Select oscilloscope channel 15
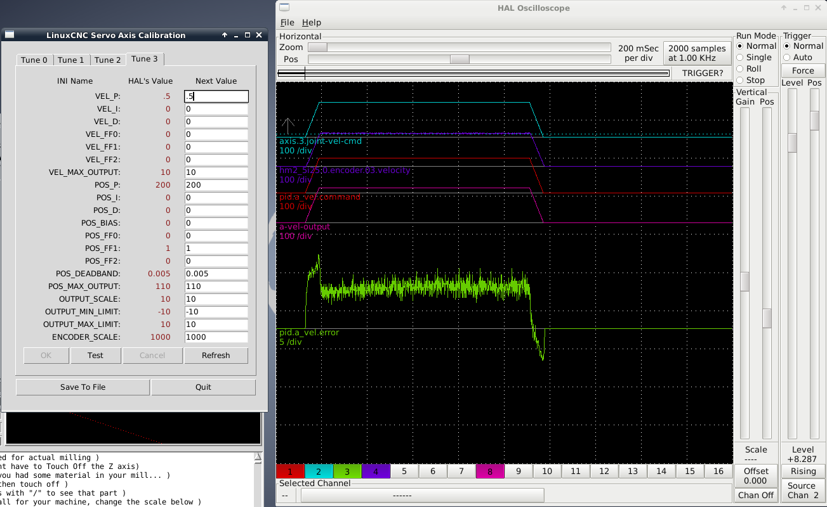The height and width of the screenshot is (507, 827). [x=690, y=472]
